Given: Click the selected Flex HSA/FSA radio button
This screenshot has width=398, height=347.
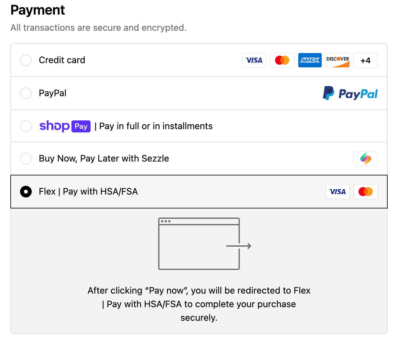Looking at the screenshot, I should click(x=26, y=192).
